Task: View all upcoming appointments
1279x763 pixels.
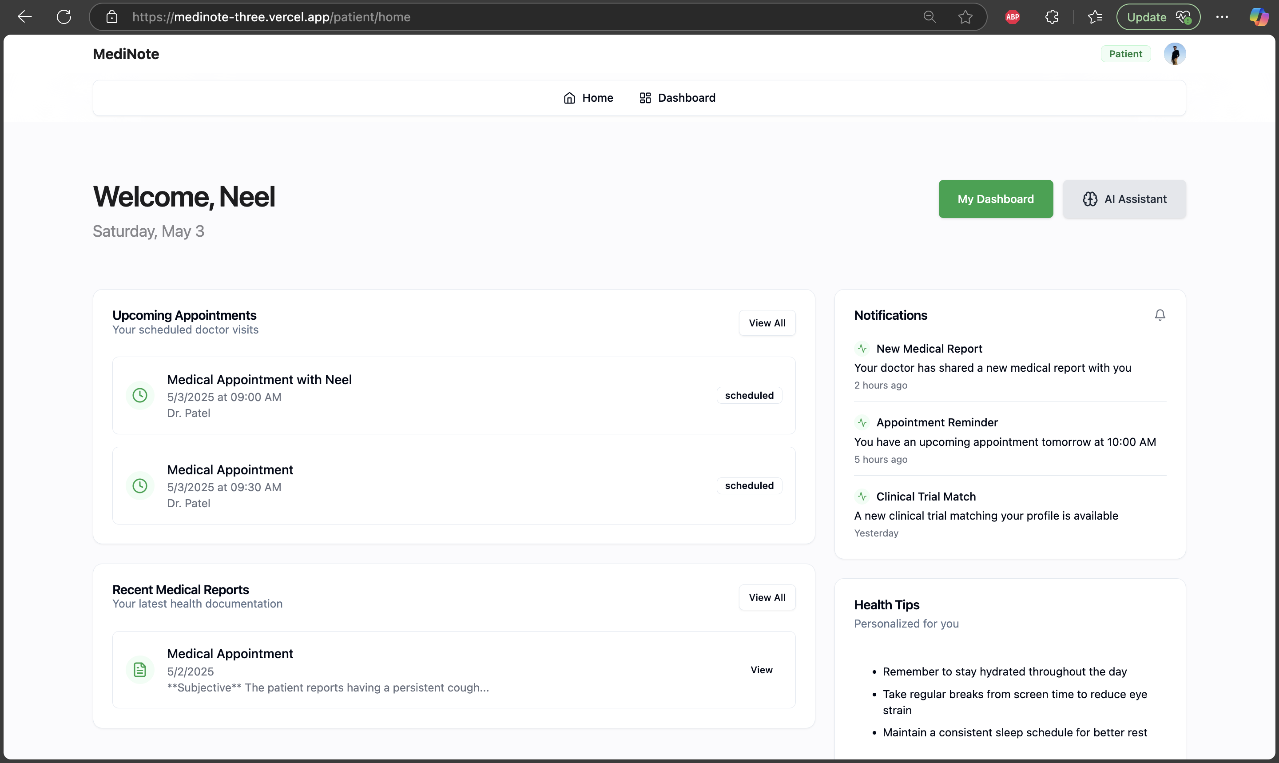Action: point(767,323)
